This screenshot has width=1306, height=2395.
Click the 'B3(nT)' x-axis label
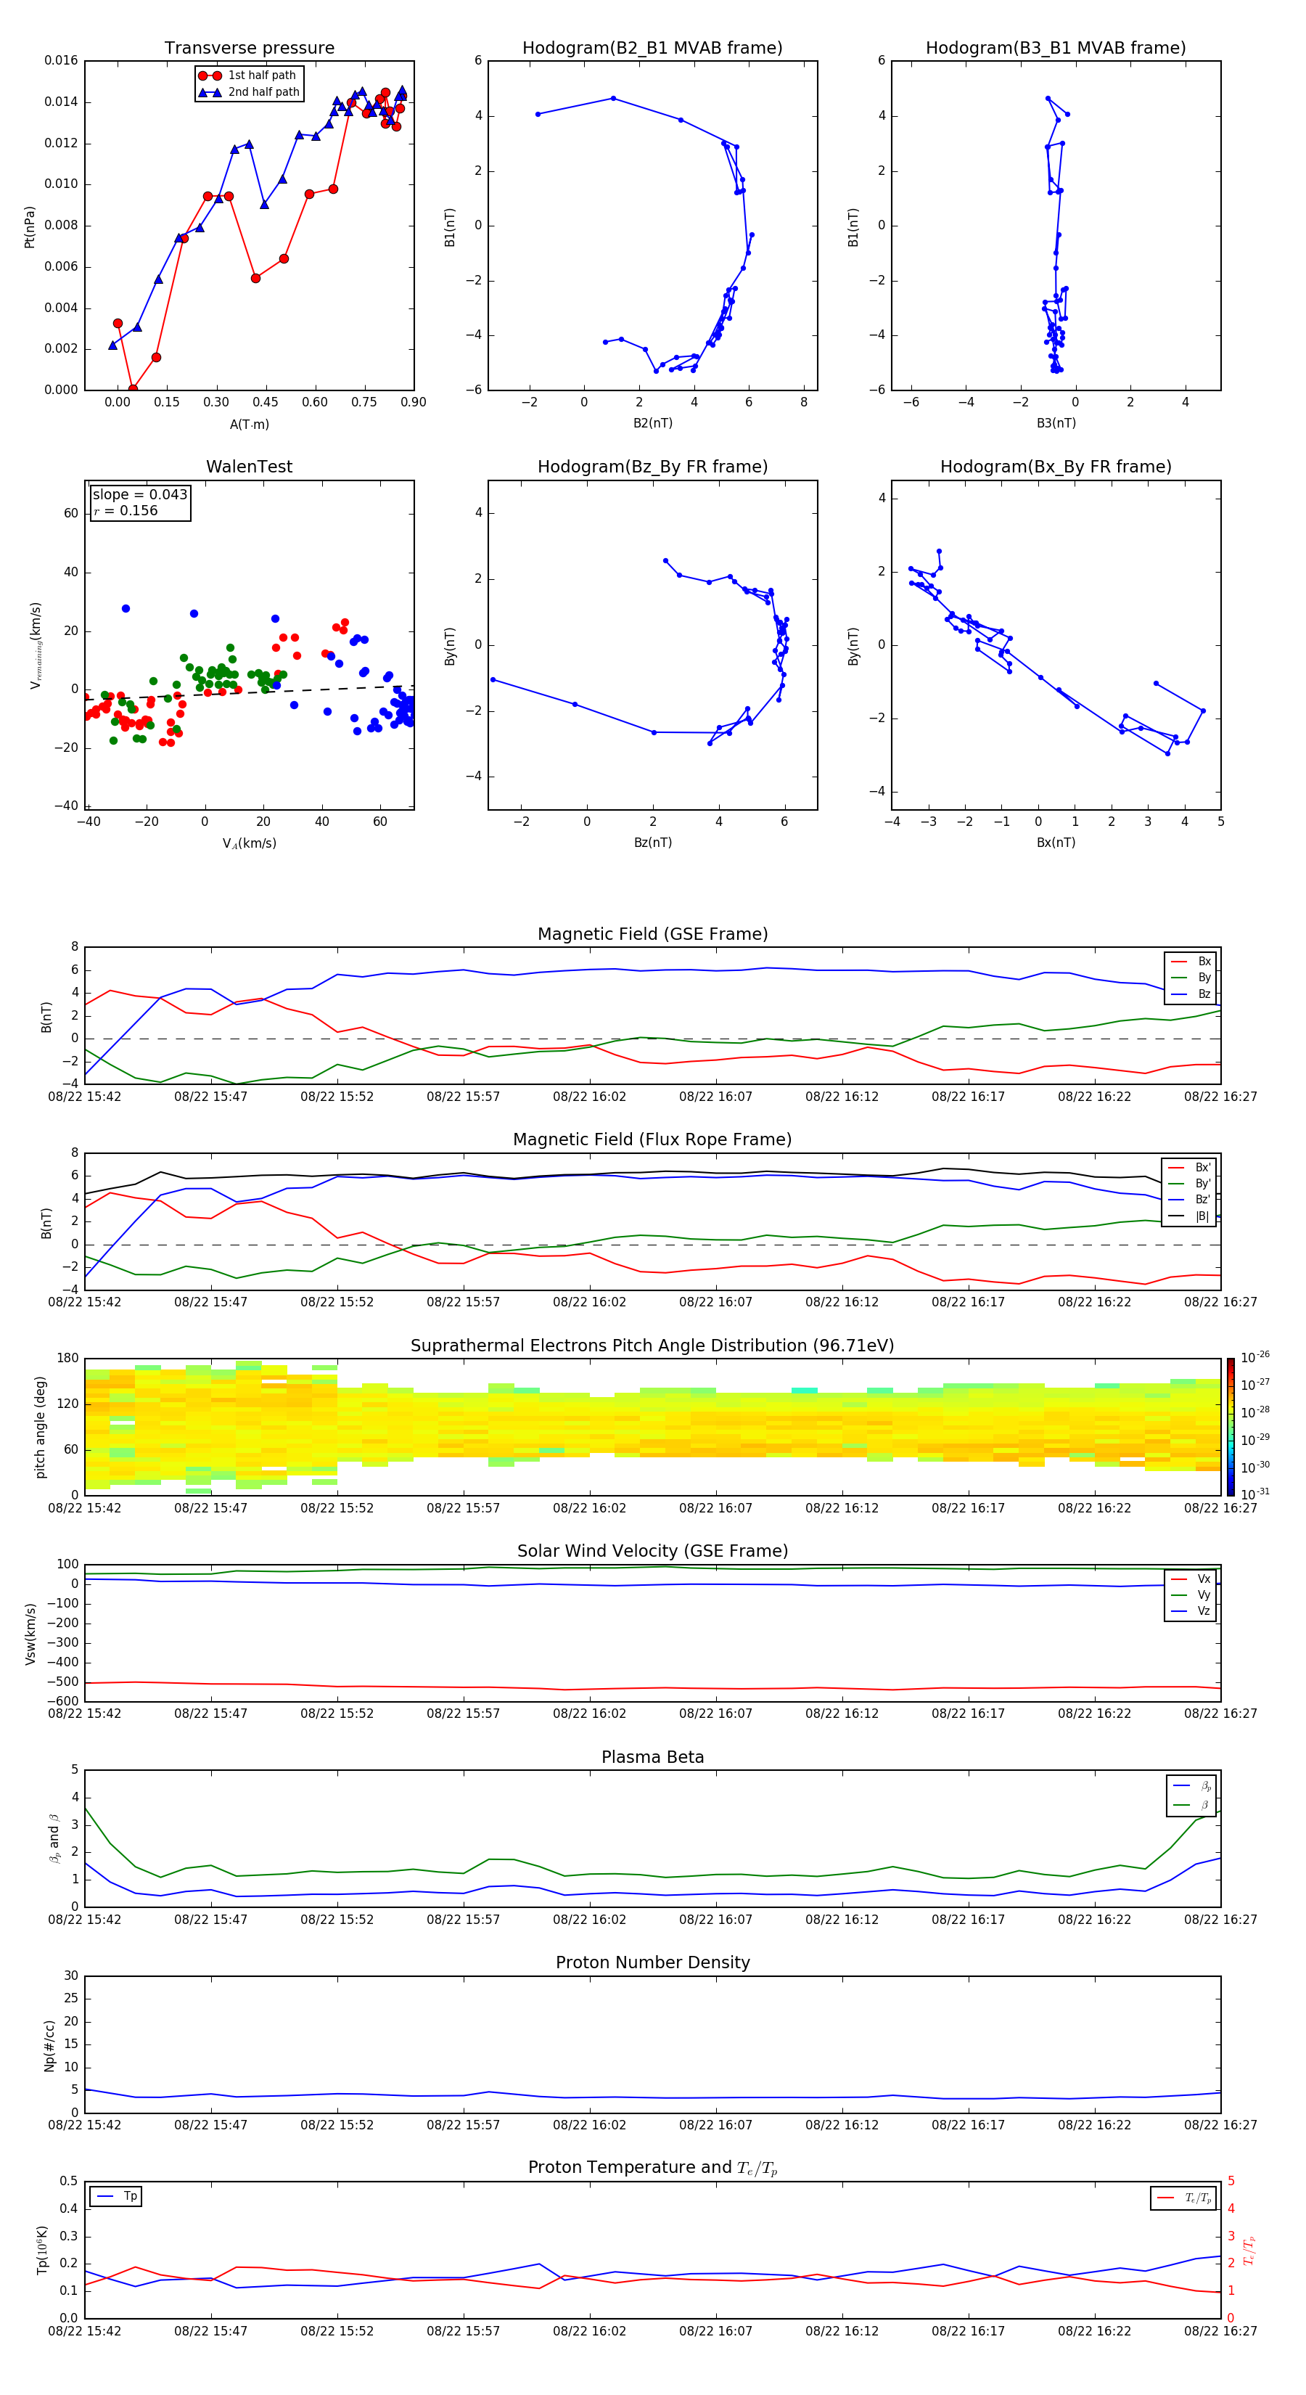(1056, 423)
